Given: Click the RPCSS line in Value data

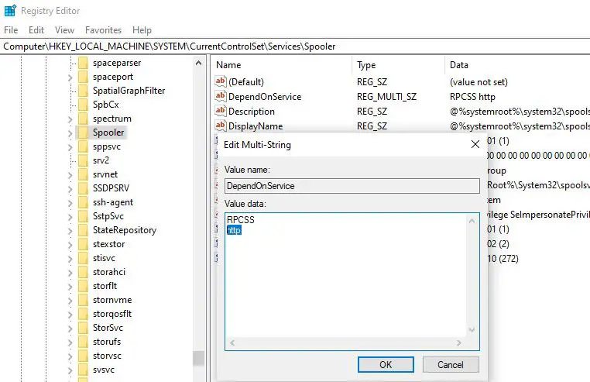Looking at the screenshot, I should point(241,219).
